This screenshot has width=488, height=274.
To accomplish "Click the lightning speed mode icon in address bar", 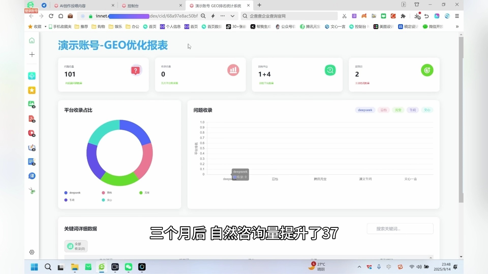I will tap(213, 16).
